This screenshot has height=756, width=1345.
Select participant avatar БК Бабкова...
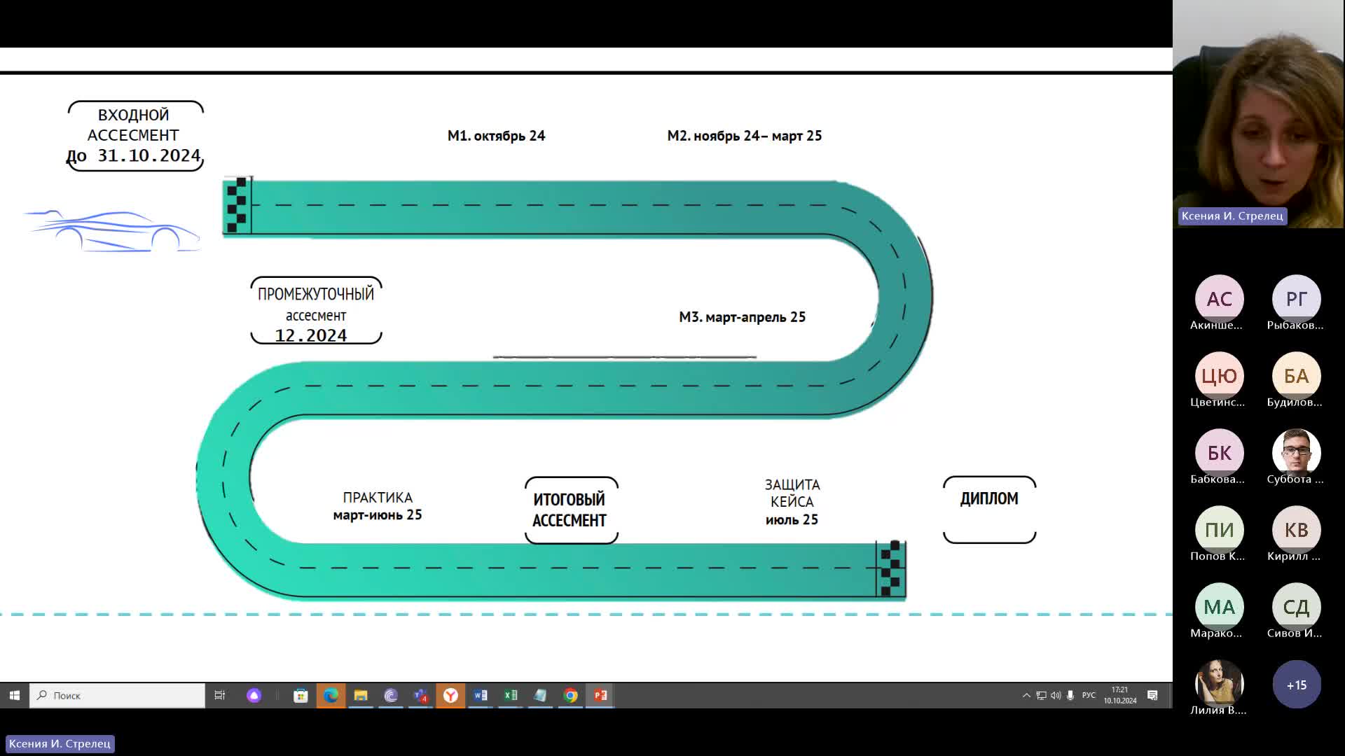tap(1219, 453)
